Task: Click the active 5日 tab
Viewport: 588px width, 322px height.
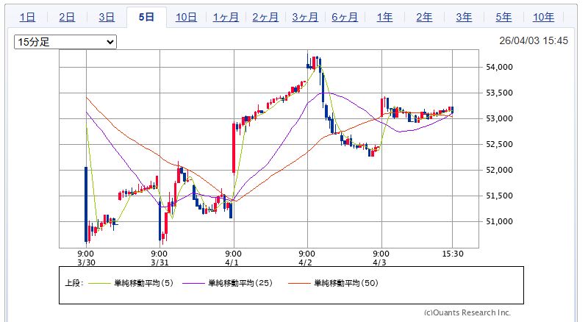Action: click(146, 17)
